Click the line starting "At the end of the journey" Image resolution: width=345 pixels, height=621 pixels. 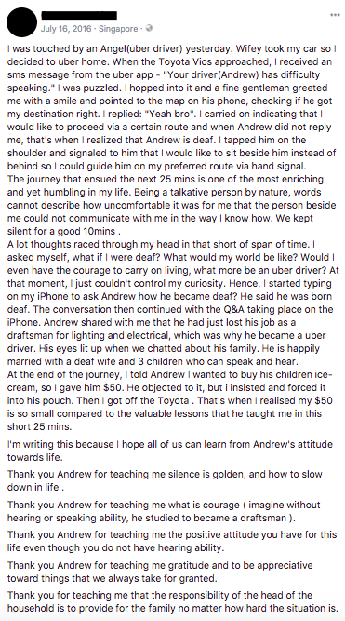170,374
